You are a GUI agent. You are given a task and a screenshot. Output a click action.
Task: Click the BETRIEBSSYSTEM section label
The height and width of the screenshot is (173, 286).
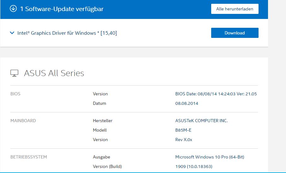[x=29, y=157]
